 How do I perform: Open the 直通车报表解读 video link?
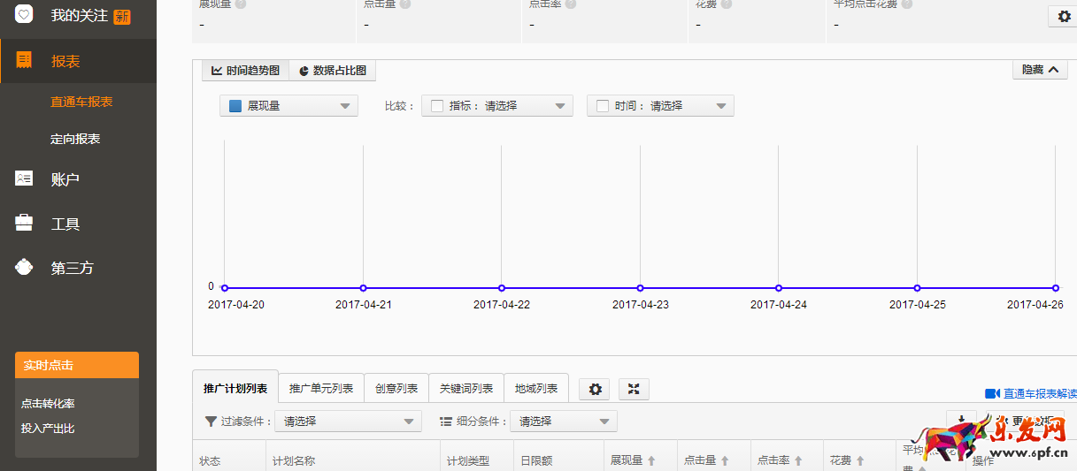[x=1032, y=394]
